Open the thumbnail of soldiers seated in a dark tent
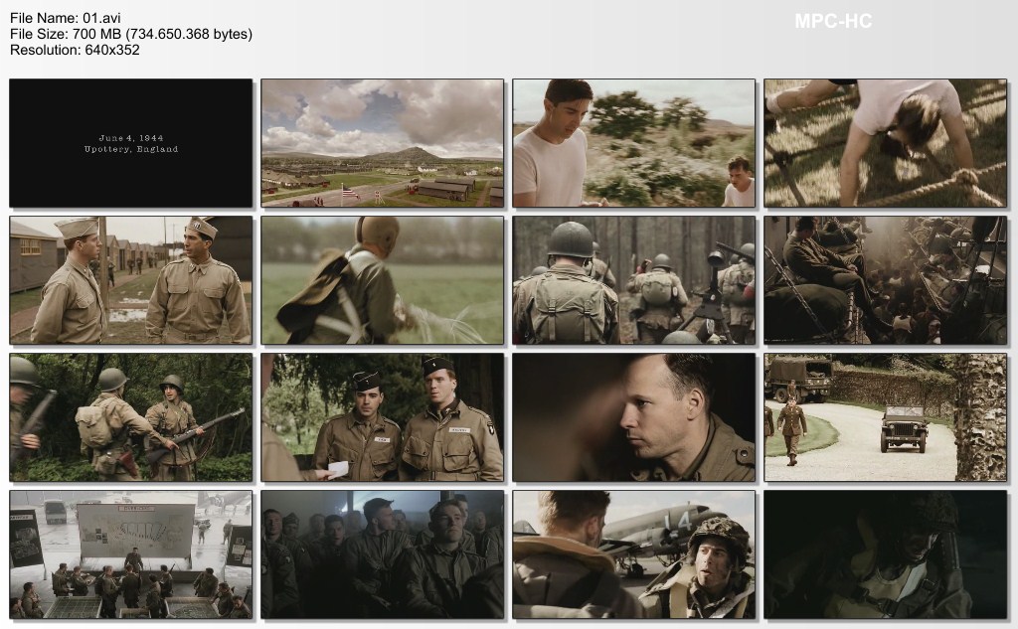Image resolution: width=1018 pixels, height=629 pixels. pos(383,554)
